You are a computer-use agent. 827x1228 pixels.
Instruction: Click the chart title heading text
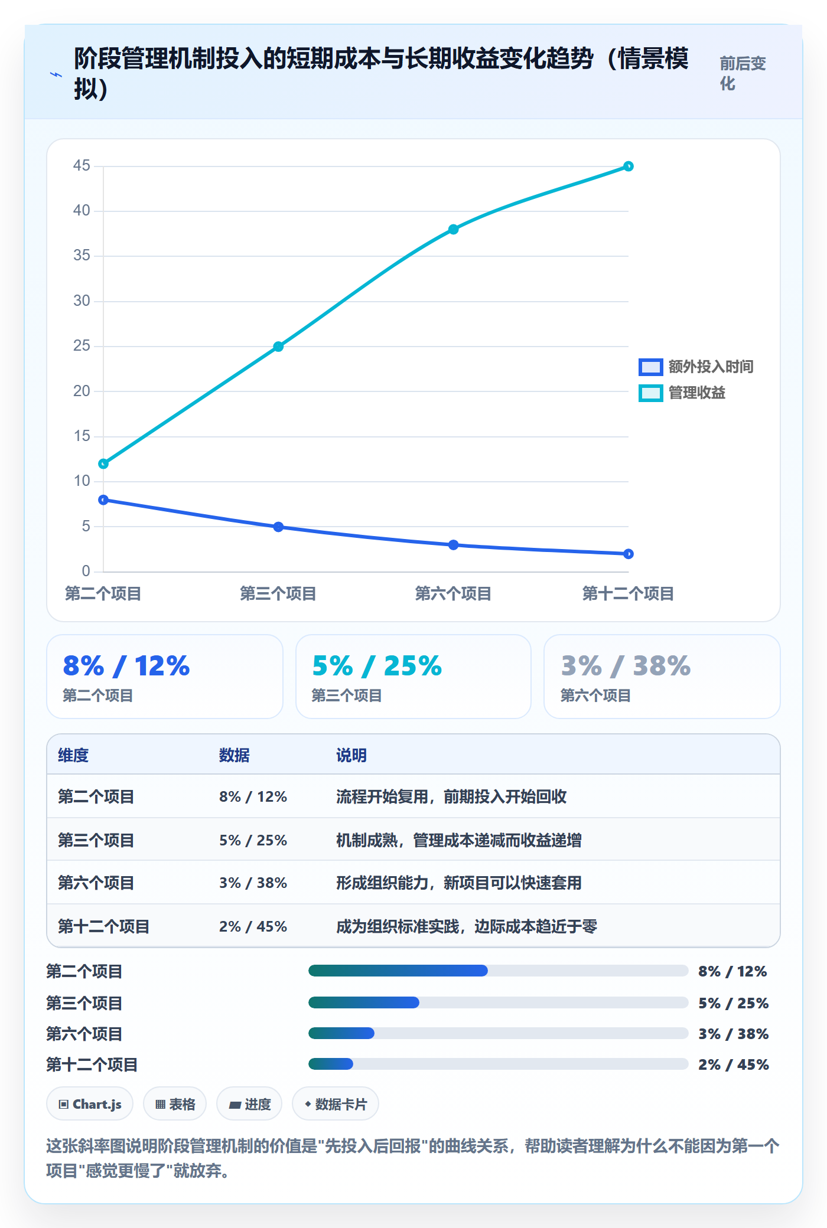[381, 73]
